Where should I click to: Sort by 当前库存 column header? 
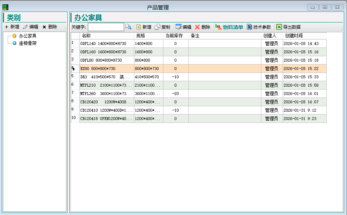coord(174,36)
